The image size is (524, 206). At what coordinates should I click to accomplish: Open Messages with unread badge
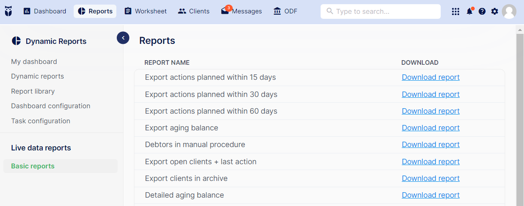241,11
